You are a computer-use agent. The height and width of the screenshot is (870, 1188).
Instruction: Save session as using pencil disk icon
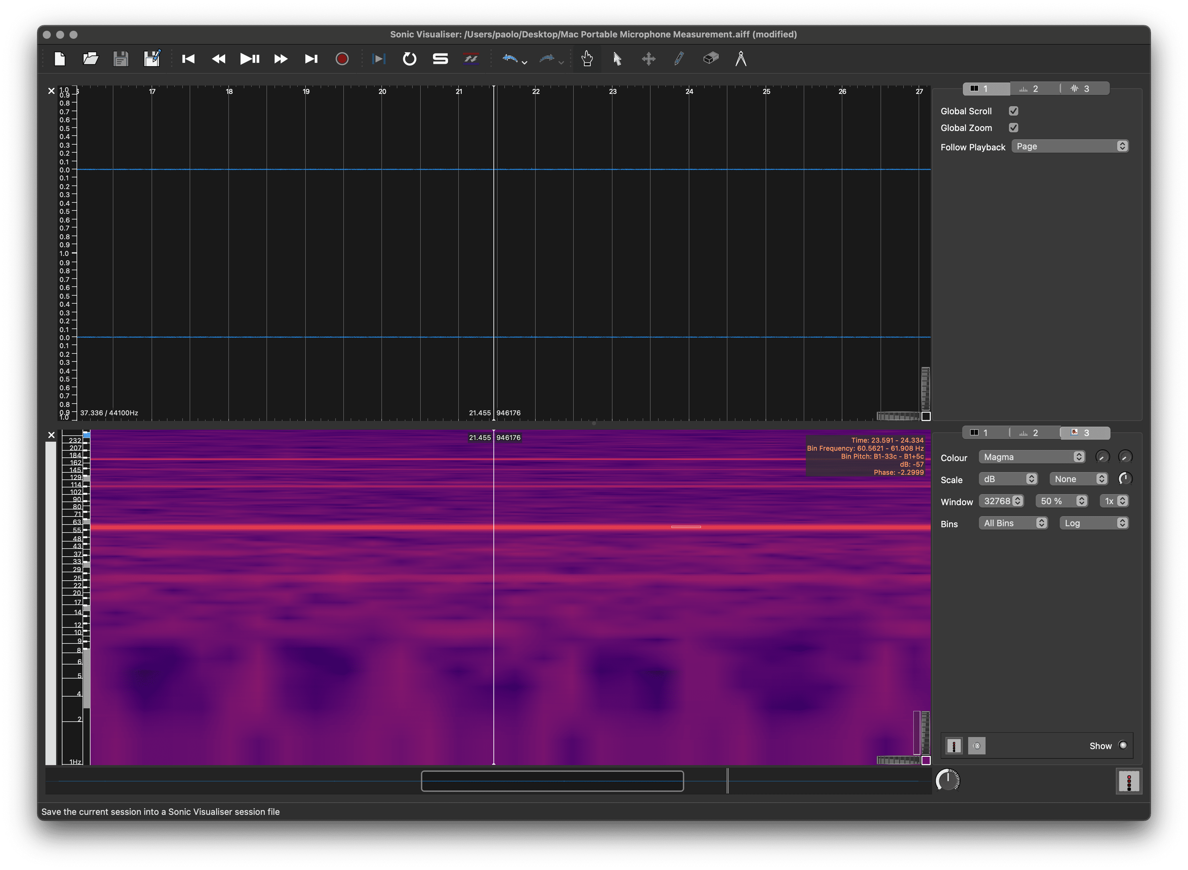click(152, 58)
